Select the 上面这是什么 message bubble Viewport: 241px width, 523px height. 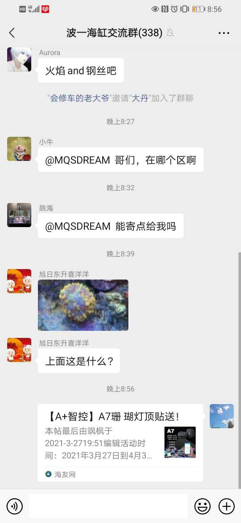79,361
